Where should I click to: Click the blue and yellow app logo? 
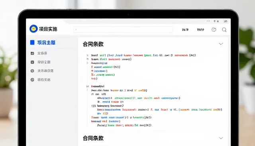click(33, 29)
